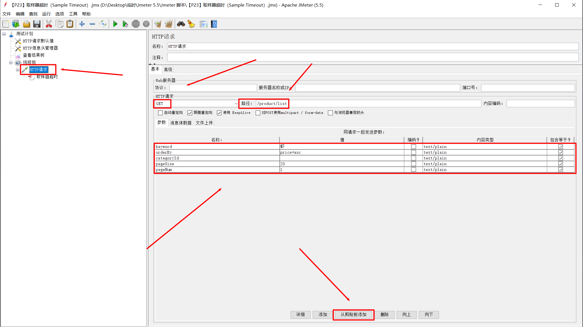This screenshot has width=583, height=327.
Task: Click the Stop test icon
Action: click(x=136, y=24)
